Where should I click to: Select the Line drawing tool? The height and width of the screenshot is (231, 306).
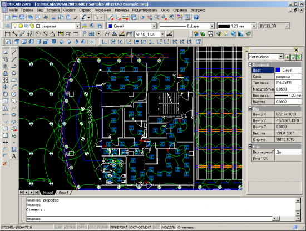(x=14, y=52)
